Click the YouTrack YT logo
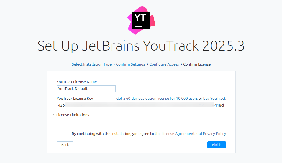282x163 pixels. 141,21
